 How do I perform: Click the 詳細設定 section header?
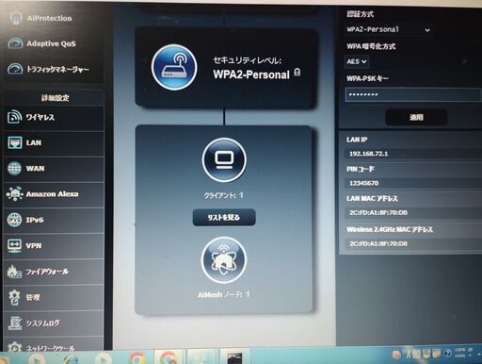point(56,98)
